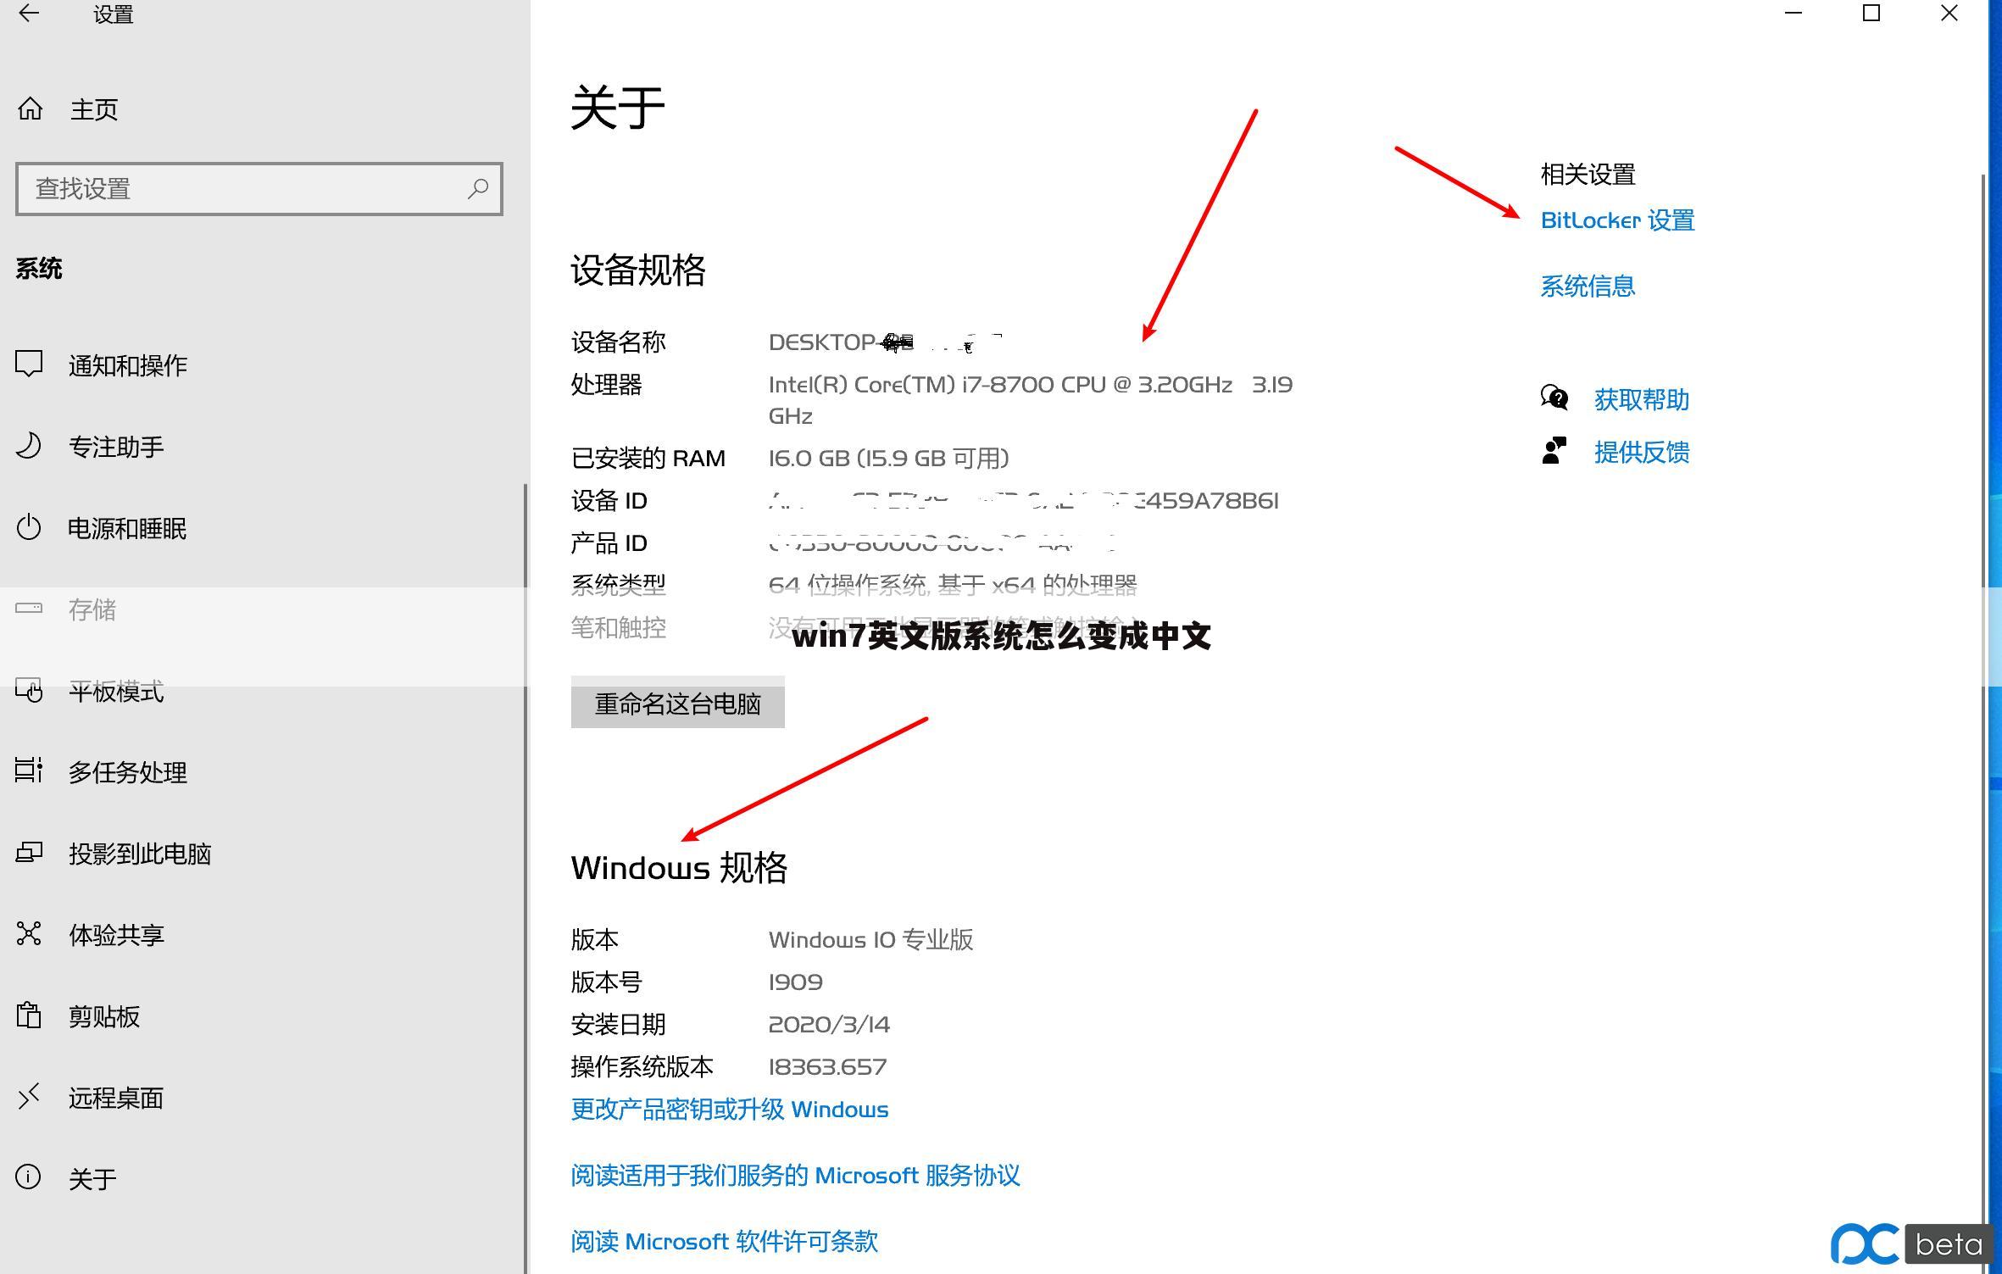Focus the 查找设置 search box
2002x1274 pixels.
click(259, 188)
